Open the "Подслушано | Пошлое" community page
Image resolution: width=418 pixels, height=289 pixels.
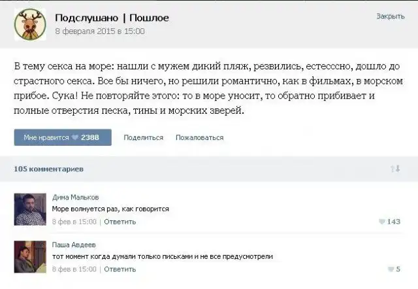tap(112, 18)
